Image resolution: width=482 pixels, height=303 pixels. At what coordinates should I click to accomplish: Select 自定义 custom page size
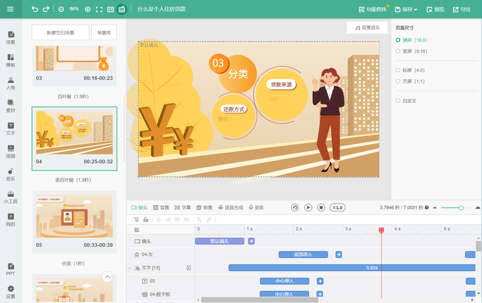click(x=406, y=101)
